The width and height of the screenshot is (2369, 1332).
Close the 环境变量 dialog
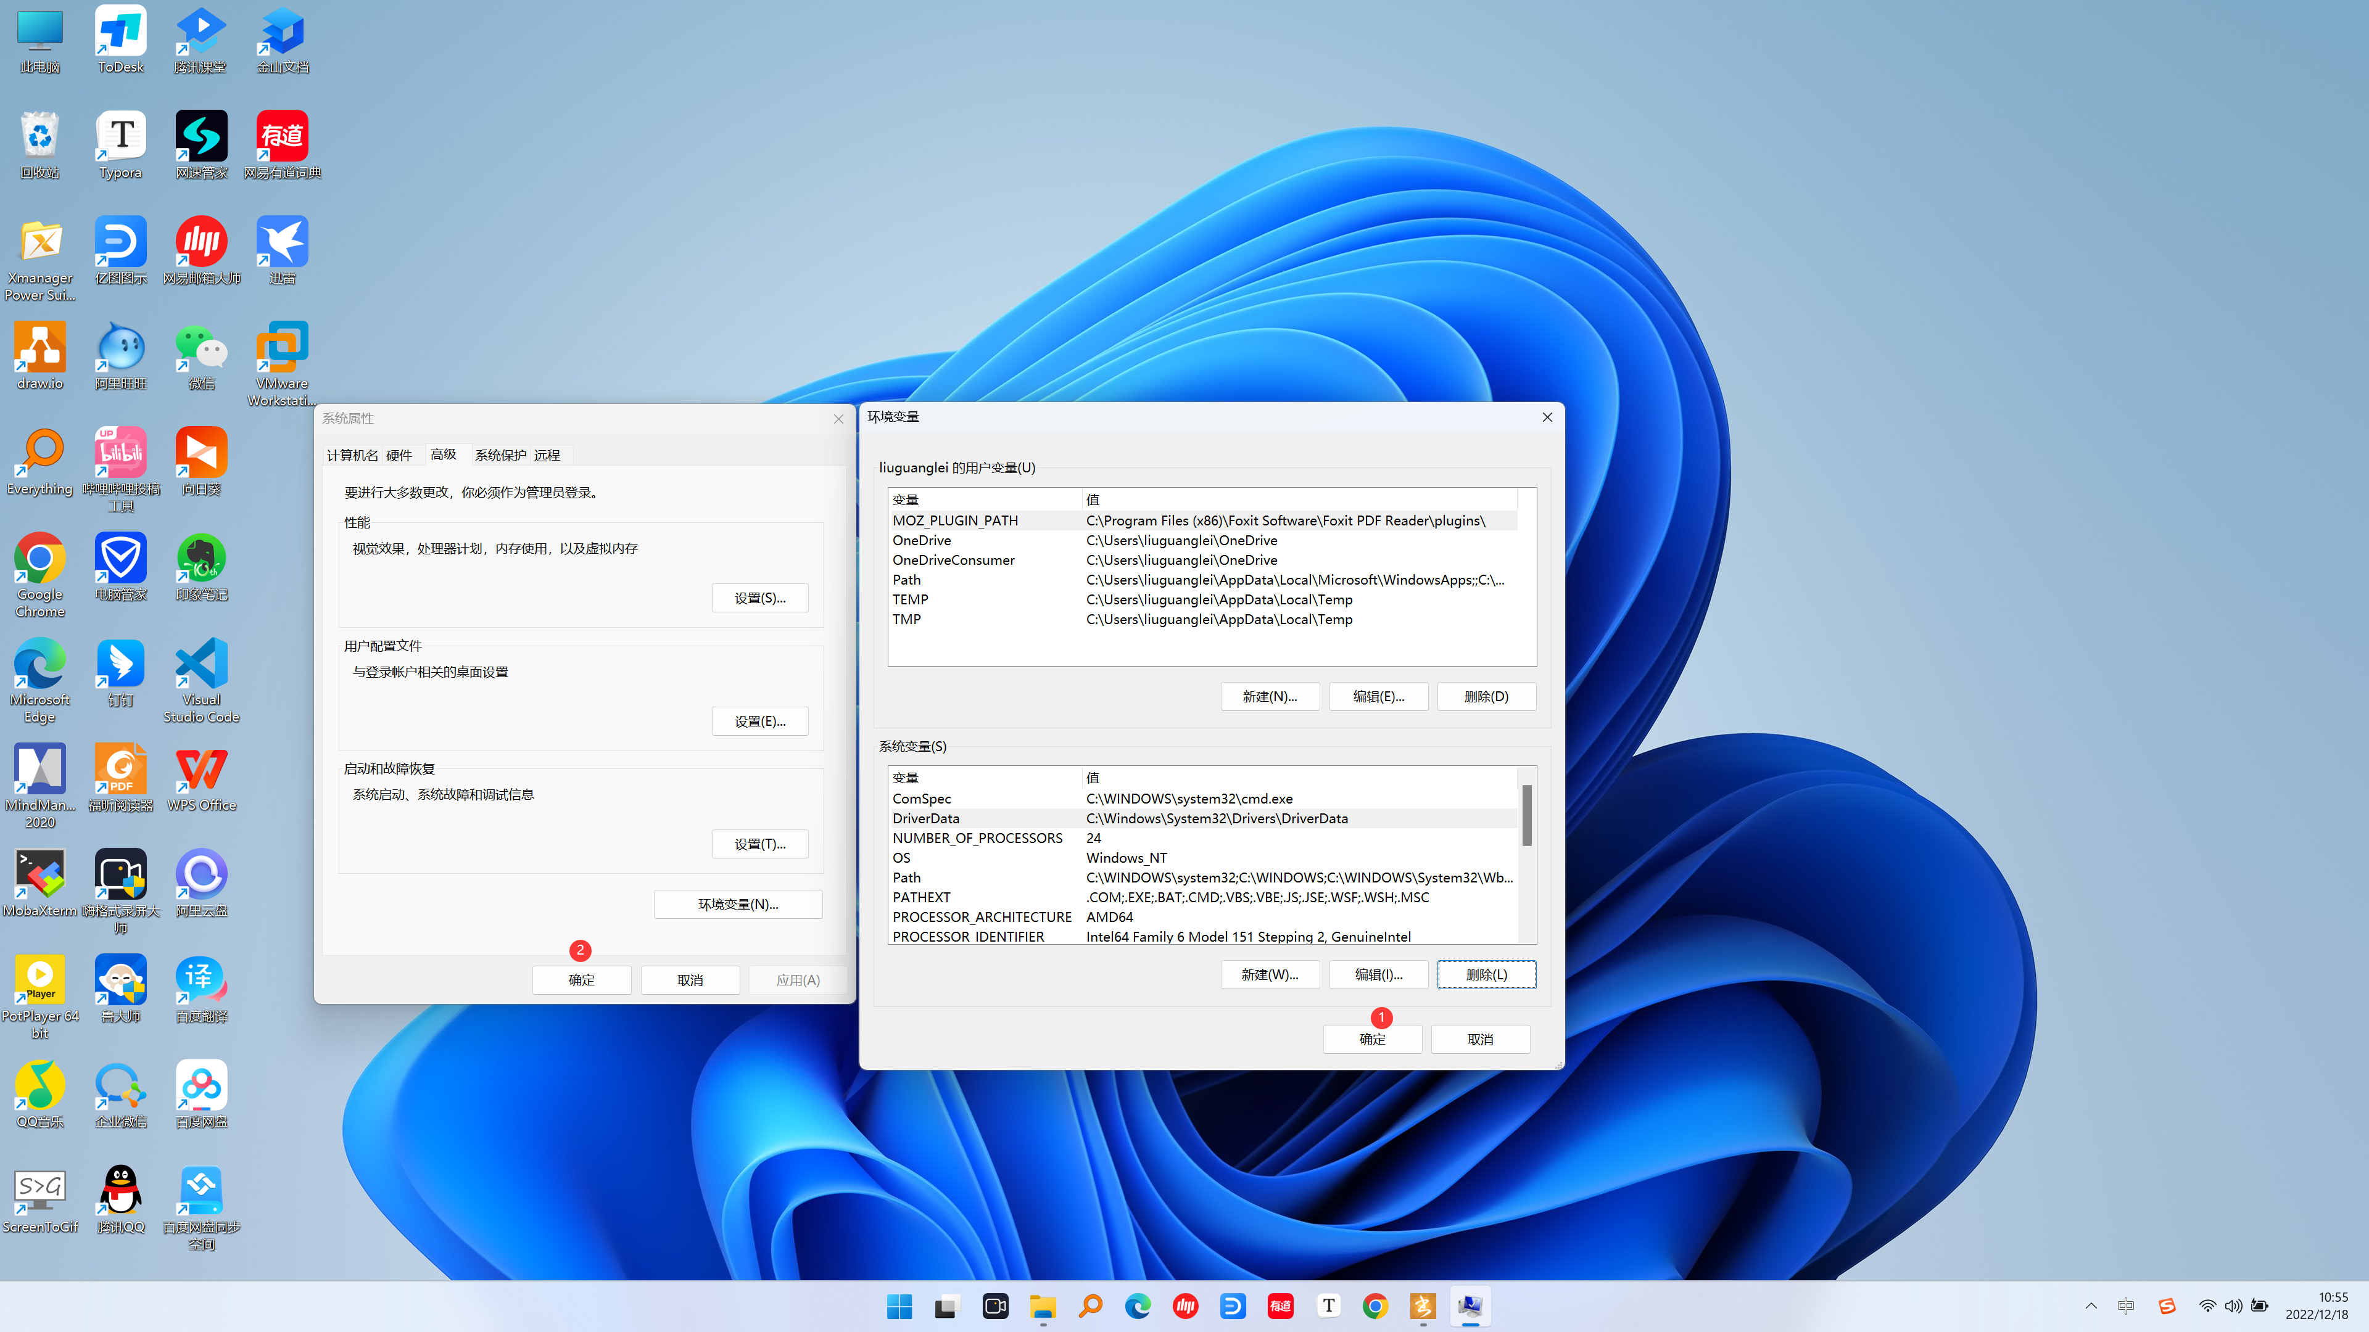pos(1547,417)
